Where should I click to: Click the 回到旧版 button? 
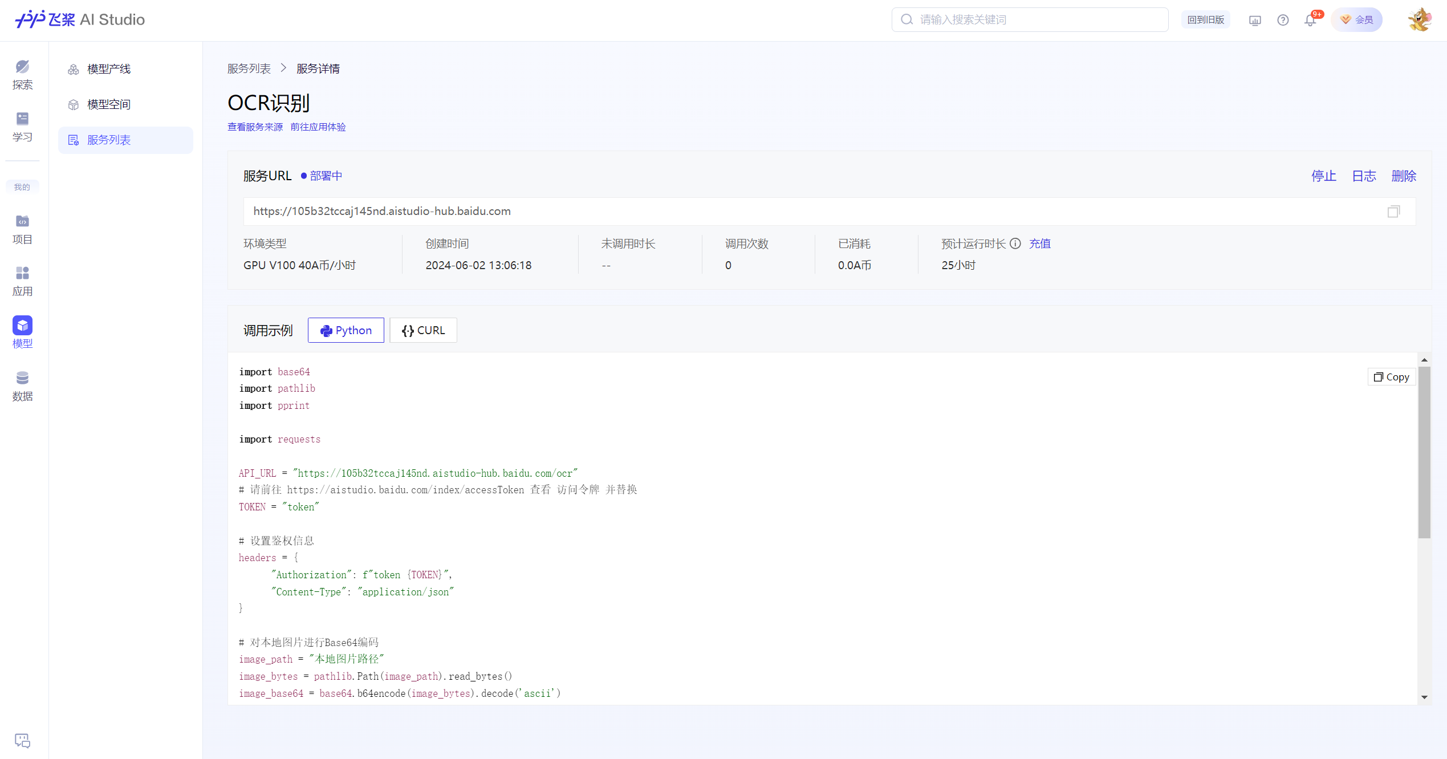[x=1206, y=19]
